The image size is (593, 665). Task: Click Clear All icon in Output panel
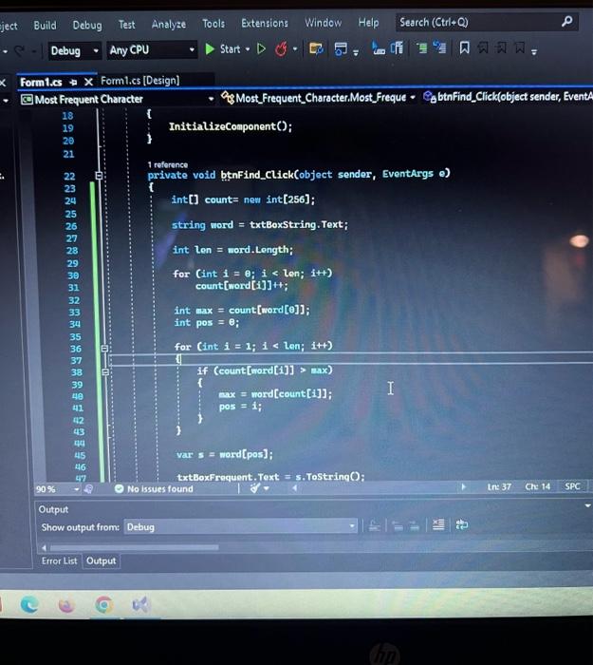click(x=438, y=525)
